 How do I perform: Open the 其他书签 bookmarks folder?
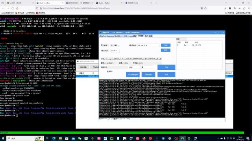click(230, 13)
